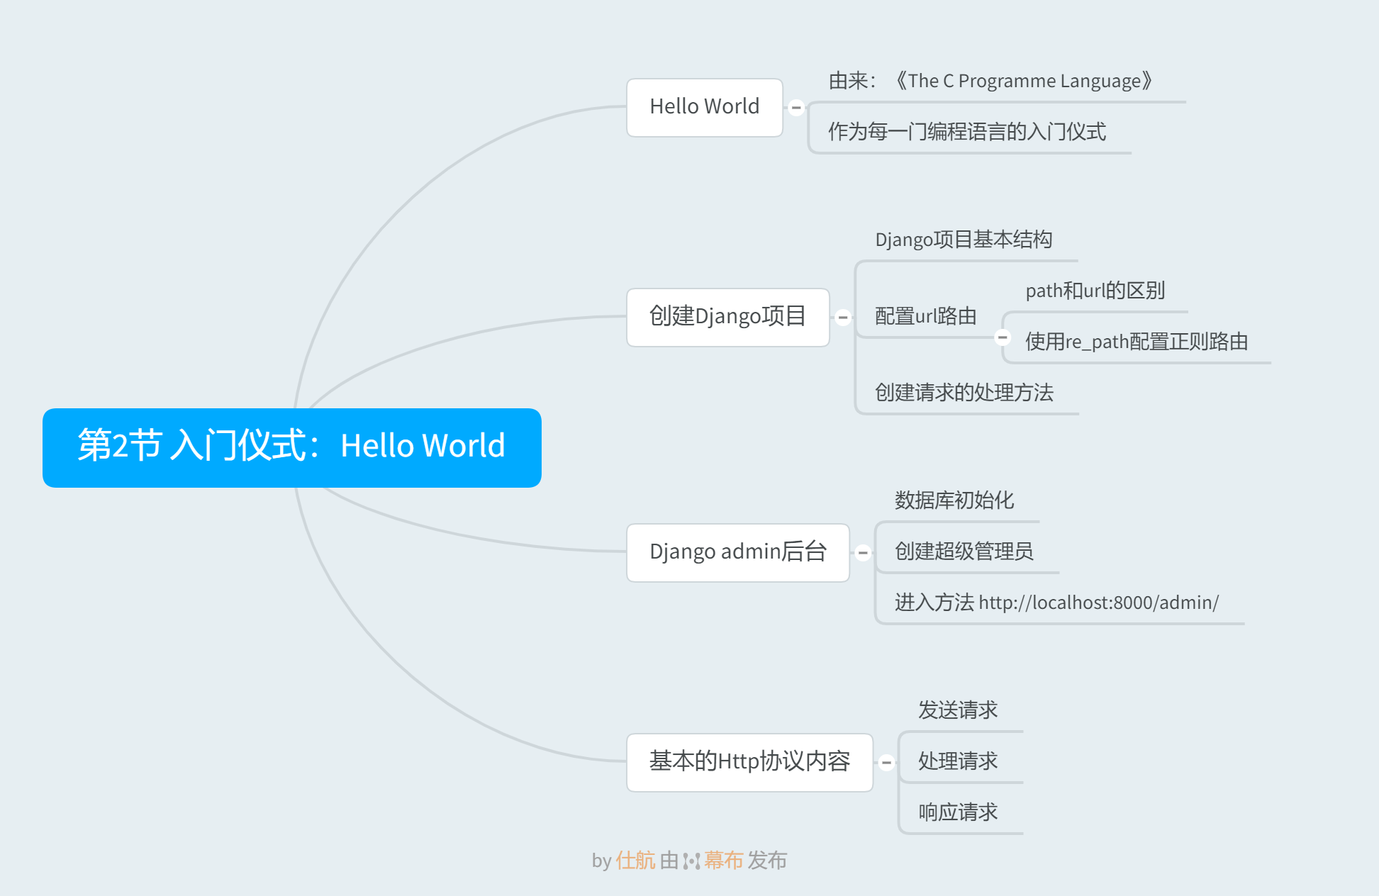Click the text Django项目基本结构
The height and width of the screenshot is (896, 1379).
[964, 240]
